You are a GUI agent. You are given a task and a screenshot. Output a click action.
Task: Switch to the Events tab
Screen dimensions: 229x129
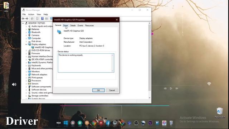[80, 25]
